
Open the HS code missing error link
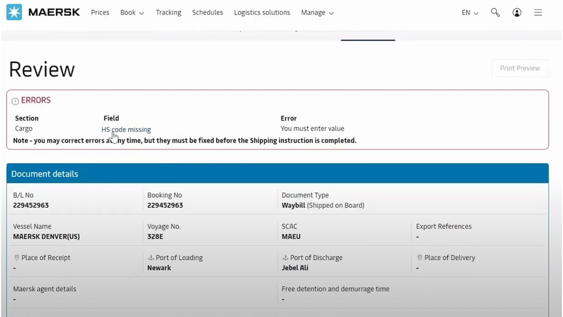126,129
